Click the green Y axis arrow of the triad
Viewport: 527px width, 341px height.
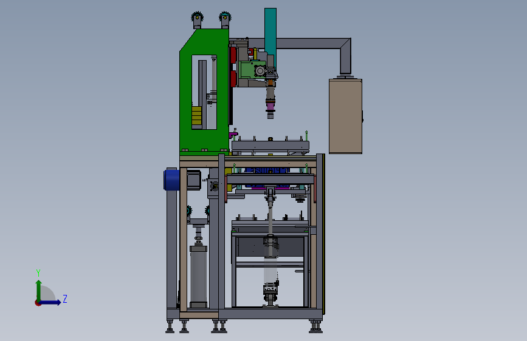39,291
